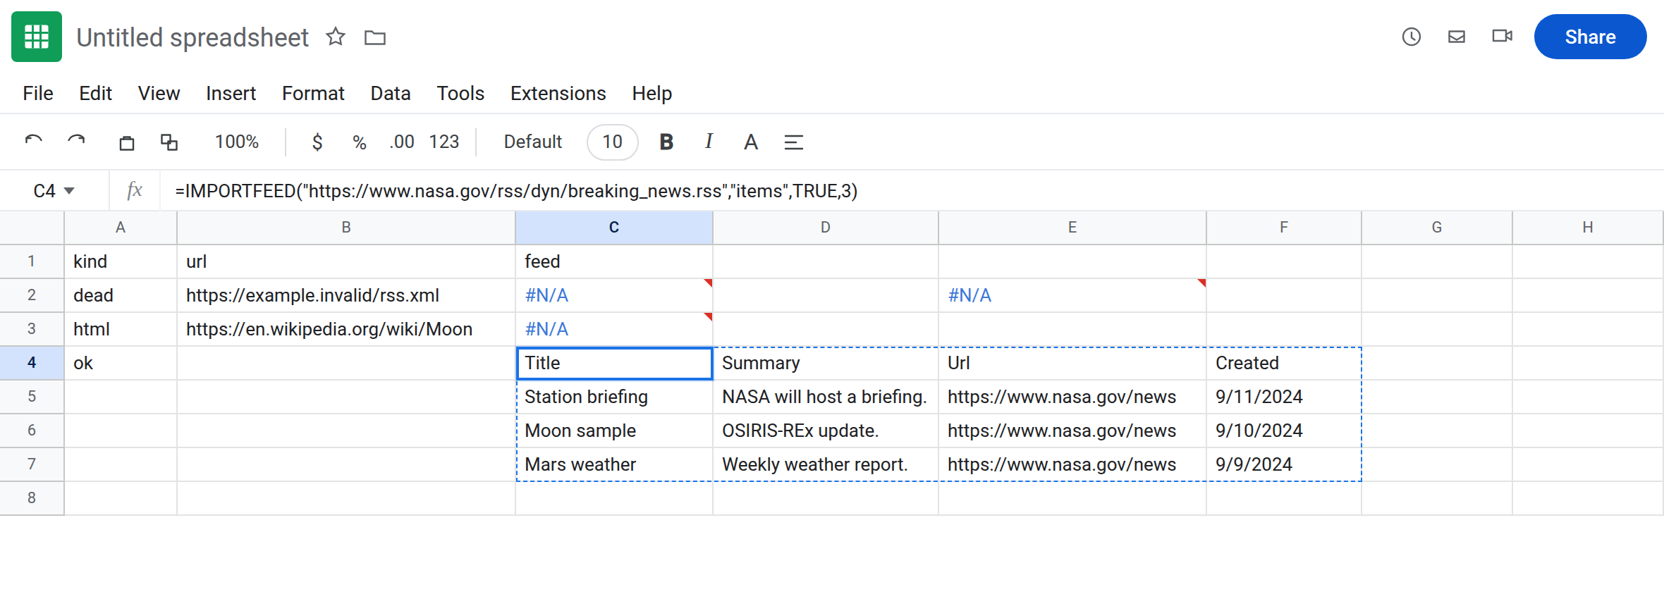The height and width of the screenshot is (606, 1664).
Task: Select column C header
Action: 614,228
